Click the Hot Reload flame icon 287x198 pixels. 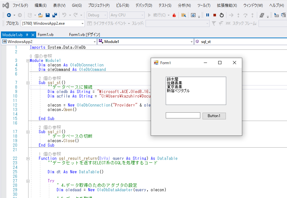click(x=174, y=15)
